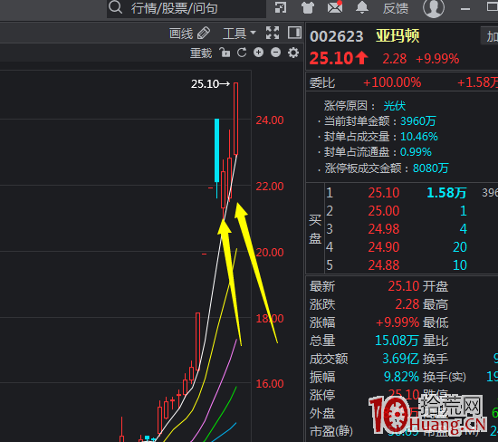Click 成交额 3.69亿 value
This screenshot has width=498, height=442.
400,359
